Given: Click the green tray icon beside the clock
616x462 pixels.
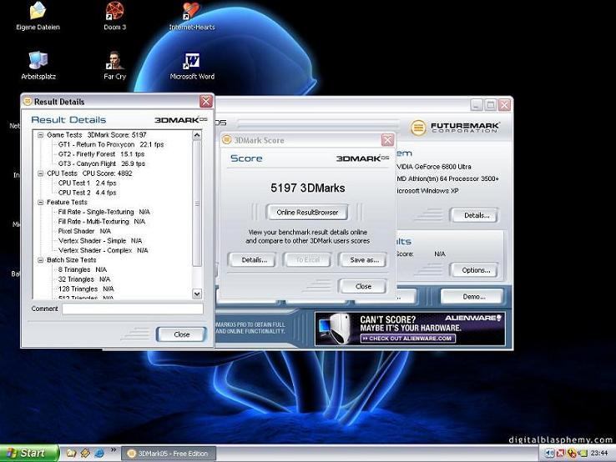Looking at the screenshot, I should (583, 454).
